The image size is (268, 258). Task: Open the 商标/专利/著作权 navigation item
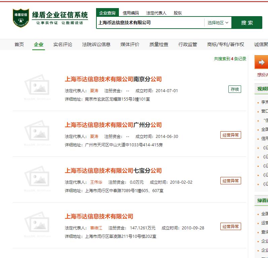[x=226, y=44]
